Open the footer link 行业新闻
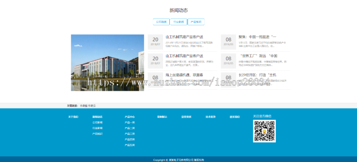The width and height of the screenshot is (357, 162). click(x=98, y=128)
